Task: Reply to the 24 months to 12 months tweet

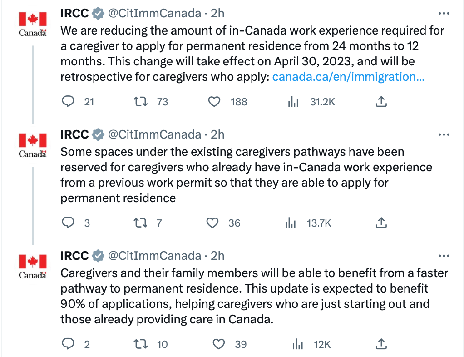Action: 68,102
